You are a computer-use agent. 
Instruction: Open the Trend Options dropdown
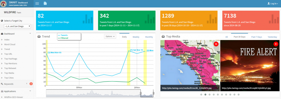(x=110, y=36)
